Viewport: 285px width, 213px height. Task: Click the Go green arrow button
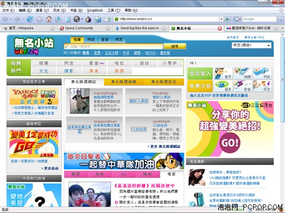(227, 19)
